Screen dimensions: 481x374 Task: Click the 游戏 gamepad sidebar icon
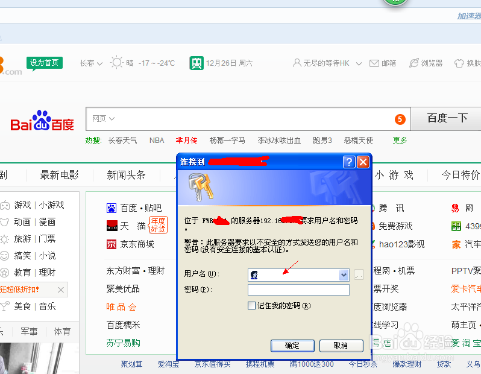(x=5, y=205)
